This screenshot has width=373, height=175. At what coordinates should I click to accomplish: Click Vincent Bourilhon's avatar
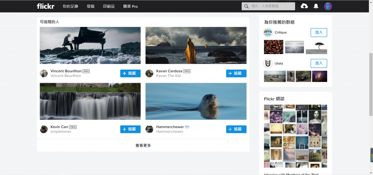[44, 73]
